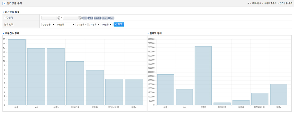The image size is (294, 114).
Task: Click the 식용유 x-axis label in 결제액 chart
Action: (241, 107)
